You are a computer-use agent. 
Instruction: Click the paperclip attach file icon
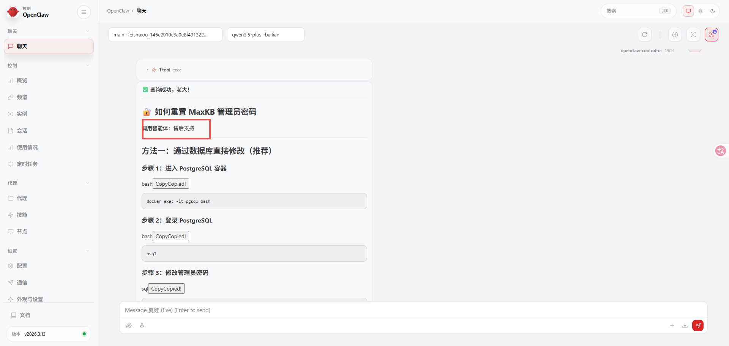pyautogui.click(x=129, y=325)
